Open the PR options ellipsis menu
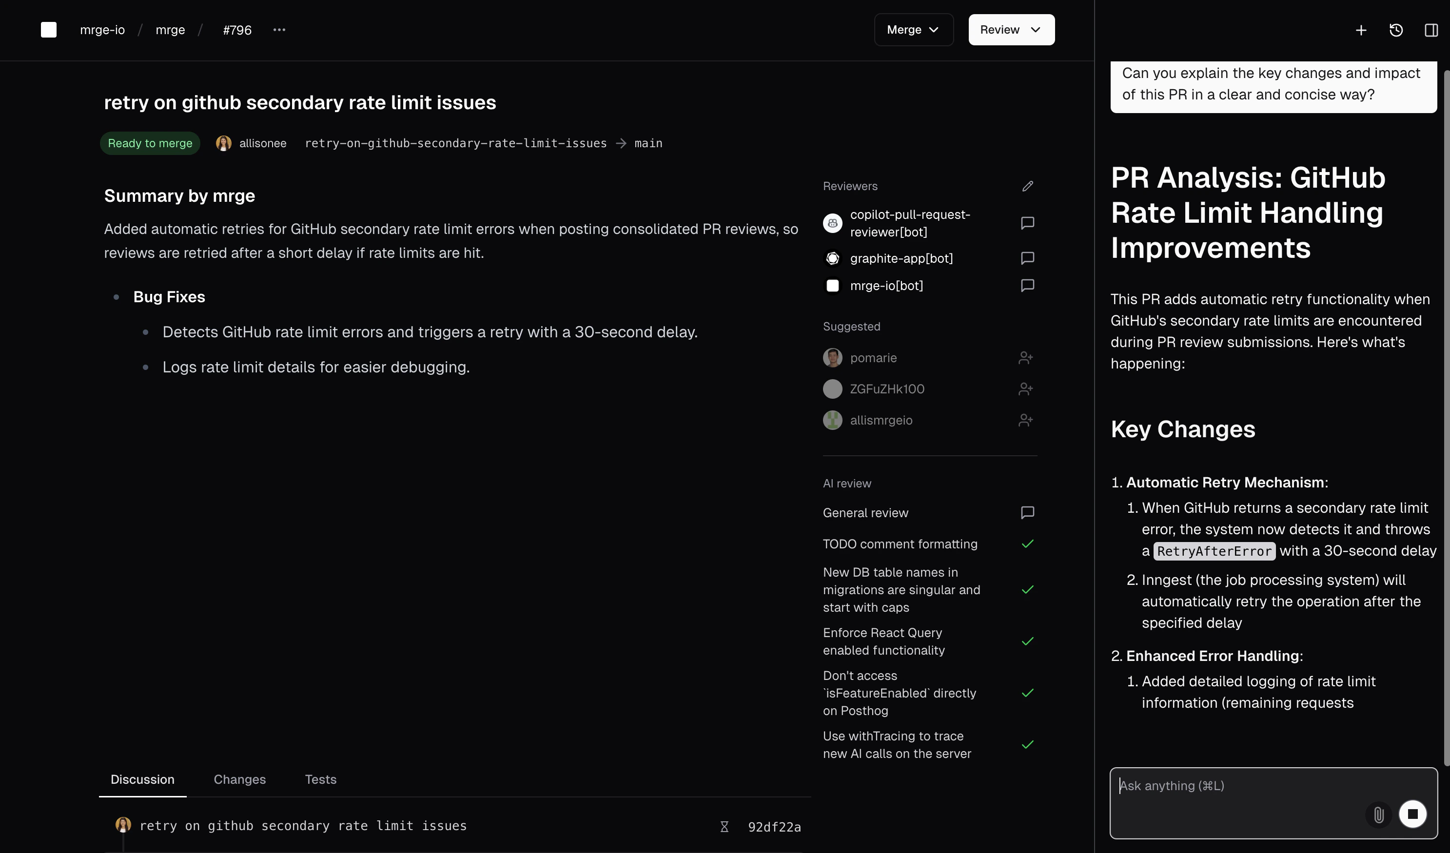This screenshot has width=1450, height=853. tap(280, 30)
